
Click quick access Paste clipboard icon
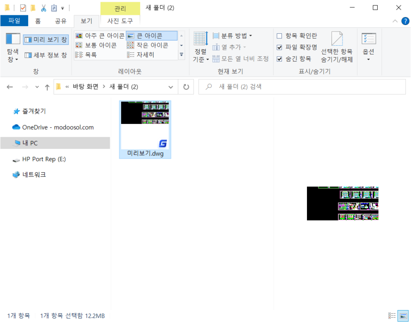point(54,8)
